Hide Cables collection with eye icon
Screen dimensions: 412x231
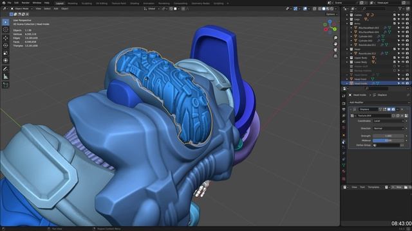[x=403, y=15]
